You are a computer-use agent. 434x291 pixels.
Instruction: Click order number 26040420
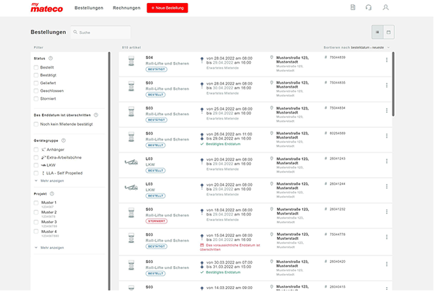point(337,261)
